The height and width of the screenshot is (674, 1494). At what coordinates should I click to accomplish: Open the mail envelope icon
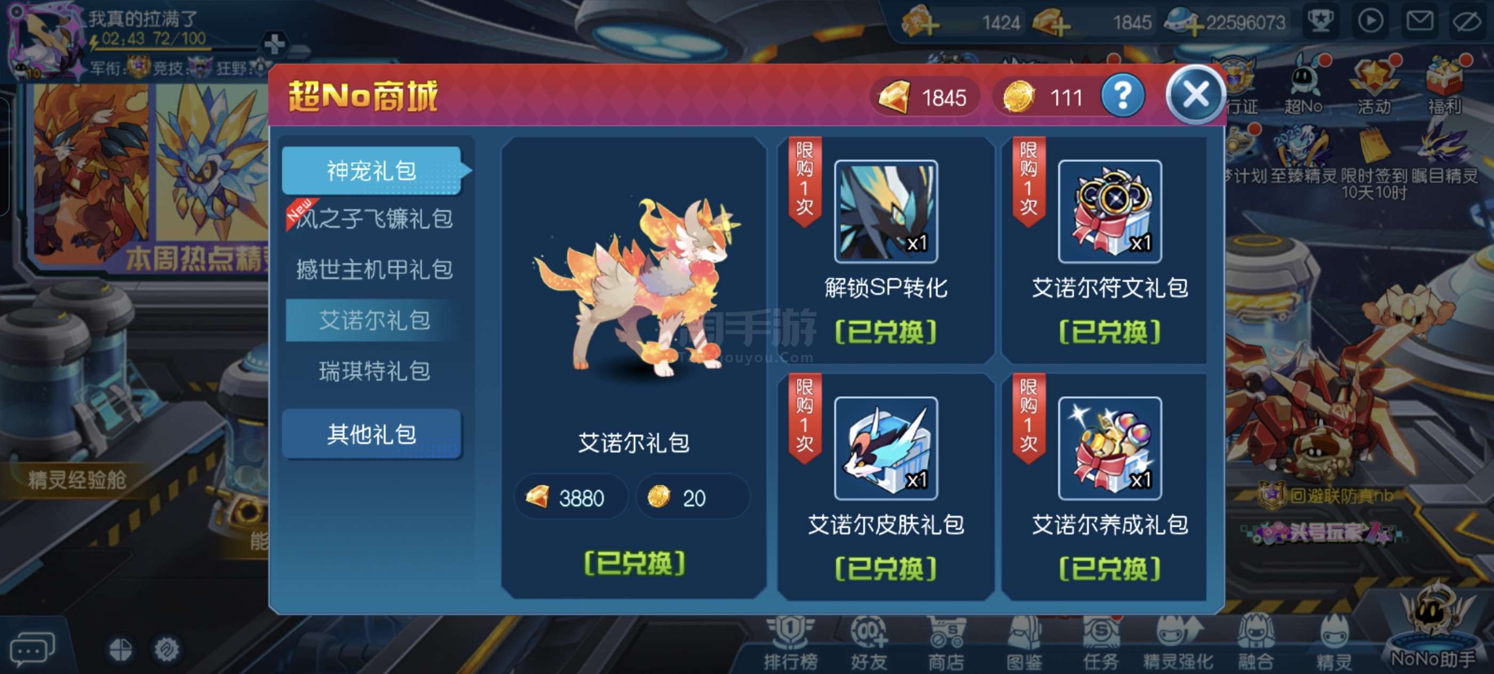[1420, 21]
